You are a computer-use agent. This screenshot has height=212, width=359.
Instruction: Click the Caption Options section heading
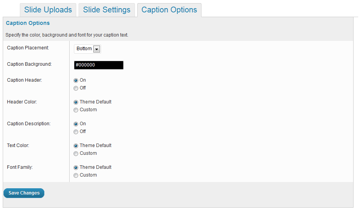click(28, 23)
